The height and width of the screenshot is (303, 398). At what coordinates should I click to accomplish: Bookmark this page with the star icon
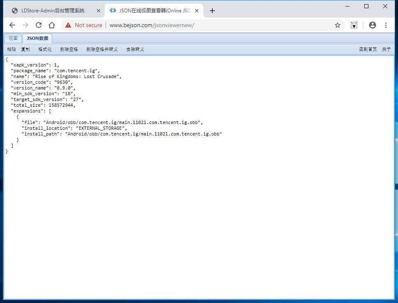pos(338,25)
